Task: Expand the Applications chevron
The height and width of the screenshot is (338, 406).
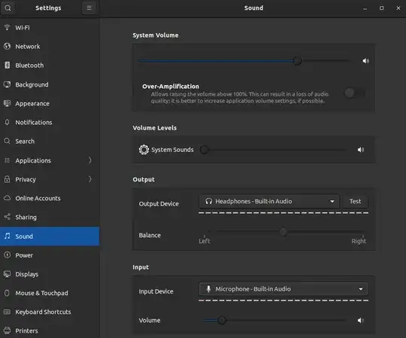Action: [90, 160]
